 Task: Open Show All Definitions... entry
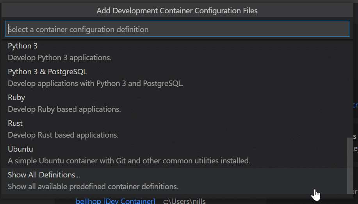[x=175, y=181]
